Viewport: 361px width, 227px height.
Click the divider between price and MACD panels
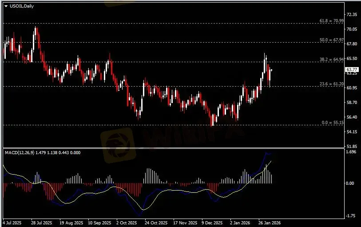[173, 148]
